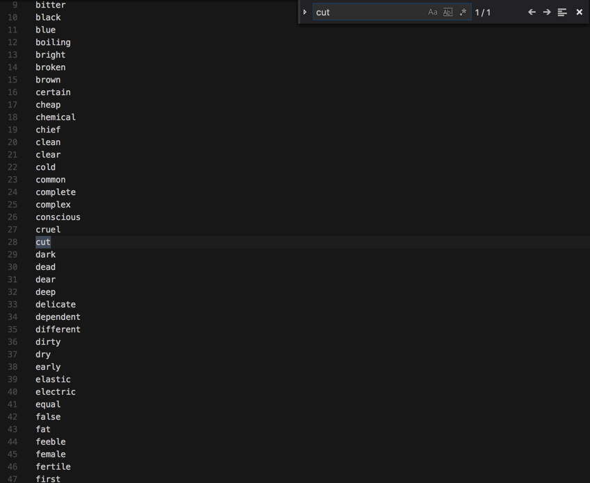Click the word 'cheap'
Viewport: 590px width, 483px height.
(x=48, y=105)
